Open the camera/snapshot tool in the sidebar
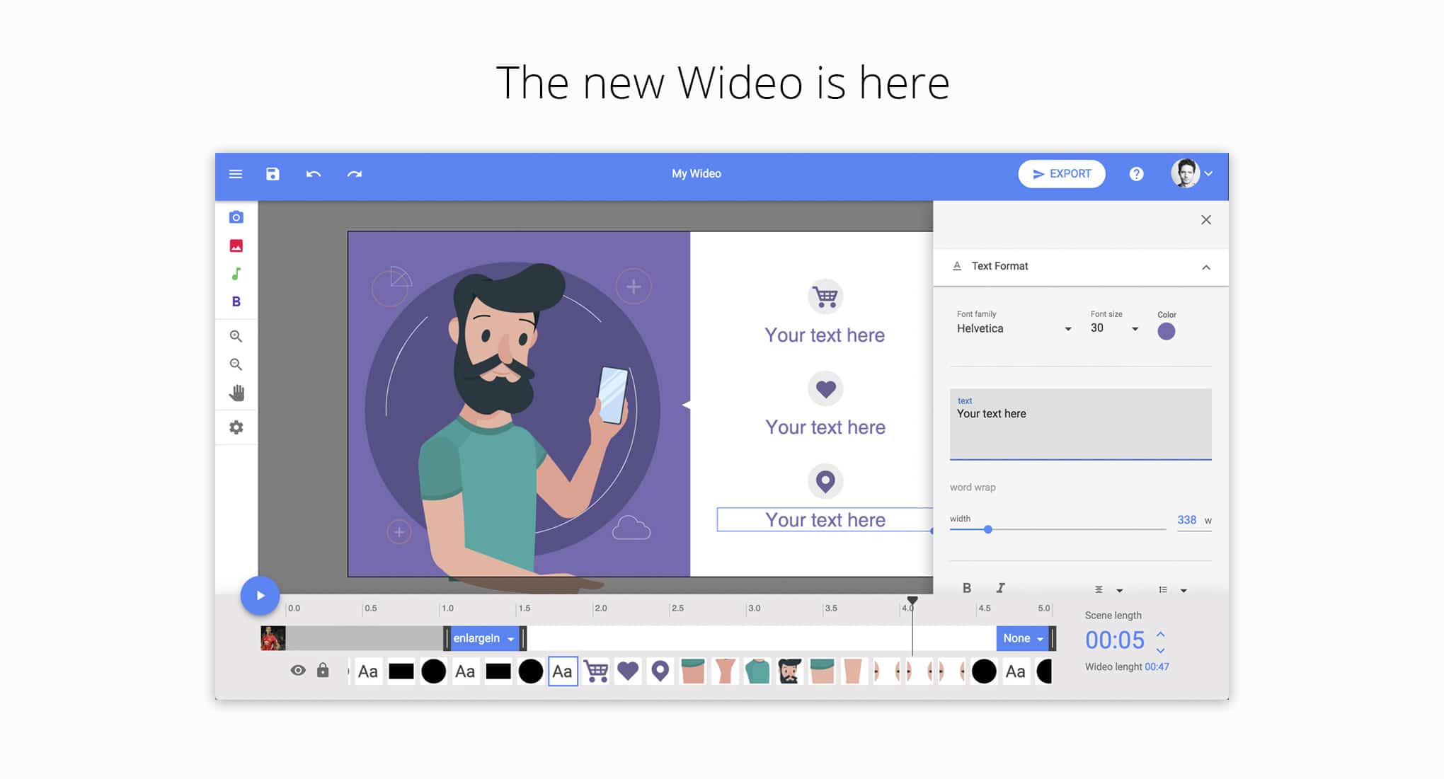This screenshot has height=779, width=1444. pos(236,217)
